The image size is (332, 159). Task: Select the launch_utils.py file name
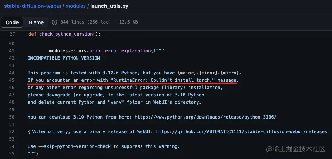[109, 6]
